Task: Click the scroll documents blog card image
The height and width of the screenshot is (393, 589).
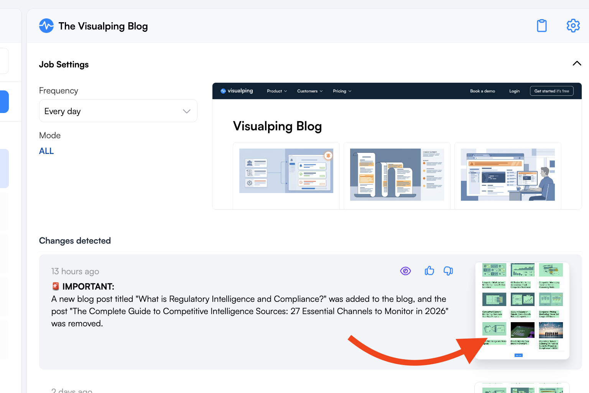Action: (397, 175)
